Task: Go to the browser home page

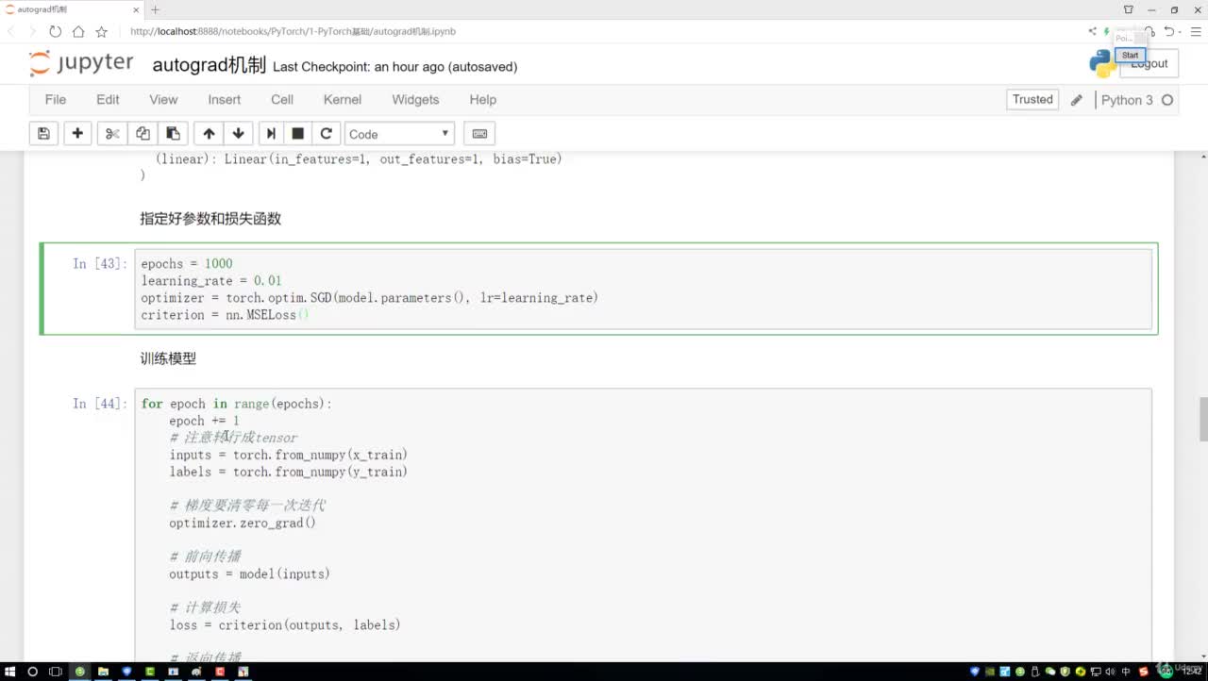Action: coord(78,31)
